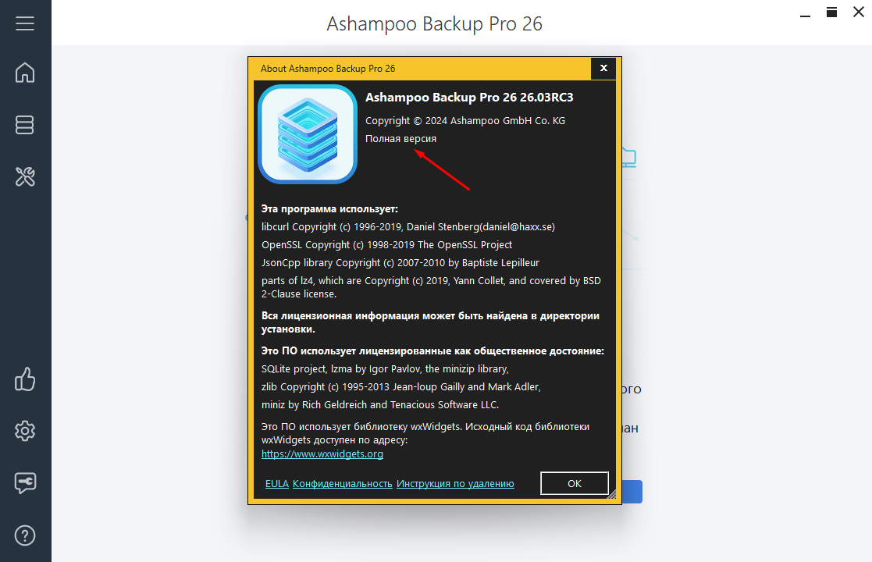
Task: Open backup plans storage stack icon
Action: tap(25, 125)
